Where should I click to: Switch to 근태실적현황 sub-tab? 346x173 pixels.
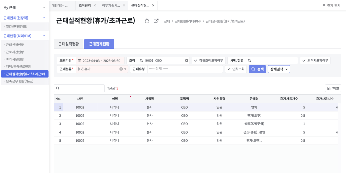pyautogui.click(x=69, y=44)
